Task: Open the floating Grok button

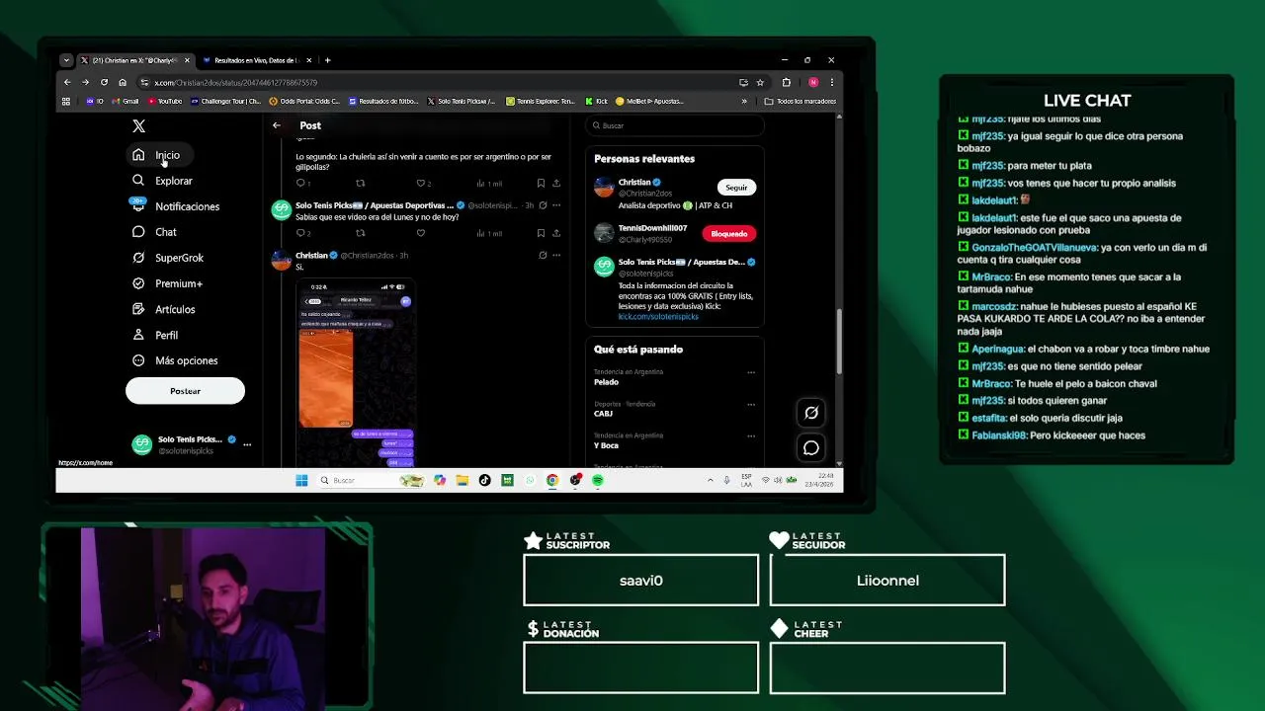Action: tap(811, 413)
